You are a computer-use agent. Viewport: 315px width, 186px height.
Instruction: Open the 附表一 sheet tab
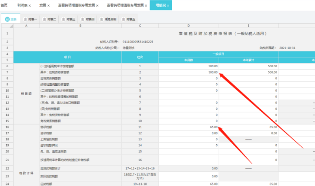(x=30, y=19)
